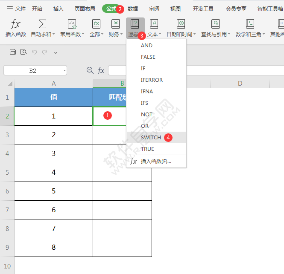This screenshot has height=274, width=284.
Task: Choose IF from the logic menu
Action: pos(156,68)
